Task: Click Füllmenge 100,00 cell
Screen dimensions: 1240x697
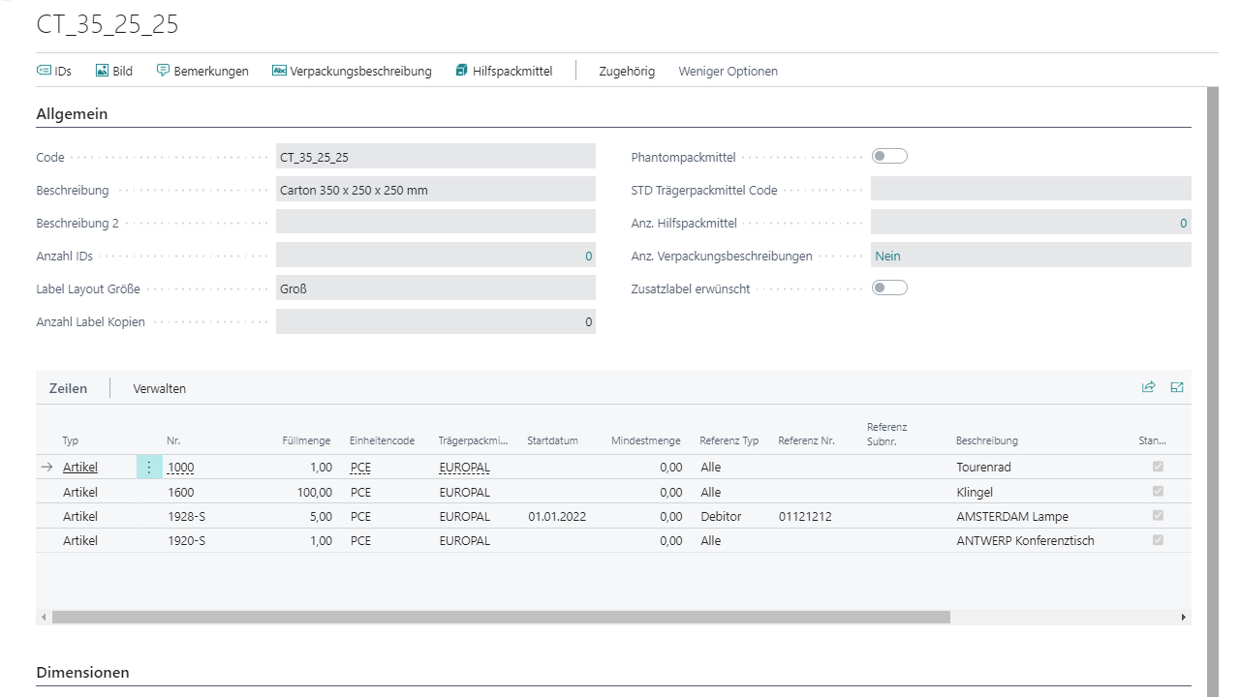Action: point(314,492)
